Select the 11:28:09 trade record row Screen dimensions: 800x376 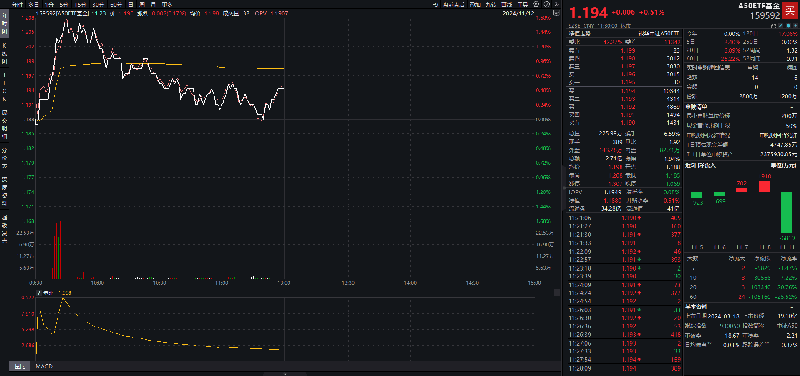(x=624, y=368)
